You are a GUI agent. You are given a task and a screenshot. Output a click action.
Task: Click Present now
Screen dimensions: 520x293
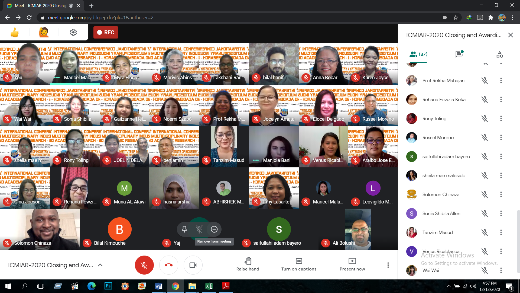pyautogui.click(x=352, y=265)
